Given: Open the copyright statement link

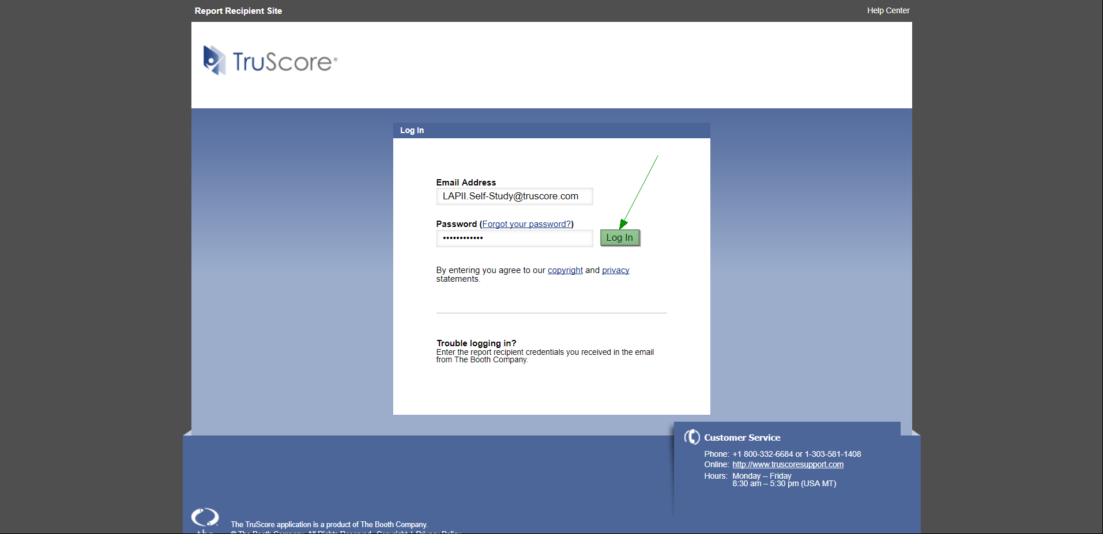Looking at the screenshot, I should (x=565, y=270).
